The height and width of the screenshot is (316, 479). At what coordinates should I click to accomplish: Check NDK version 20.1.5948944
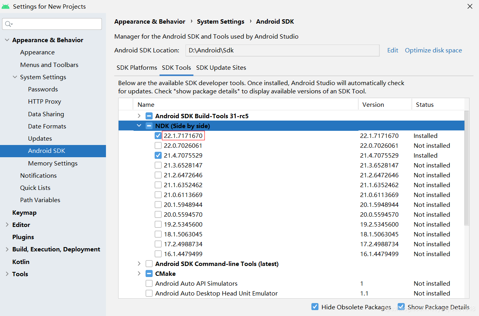[158, 204]
